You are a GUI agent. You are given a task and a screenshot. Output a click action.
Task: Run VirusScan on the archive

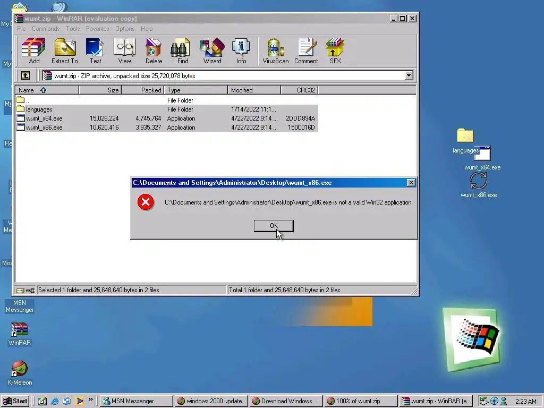(276, 51)
